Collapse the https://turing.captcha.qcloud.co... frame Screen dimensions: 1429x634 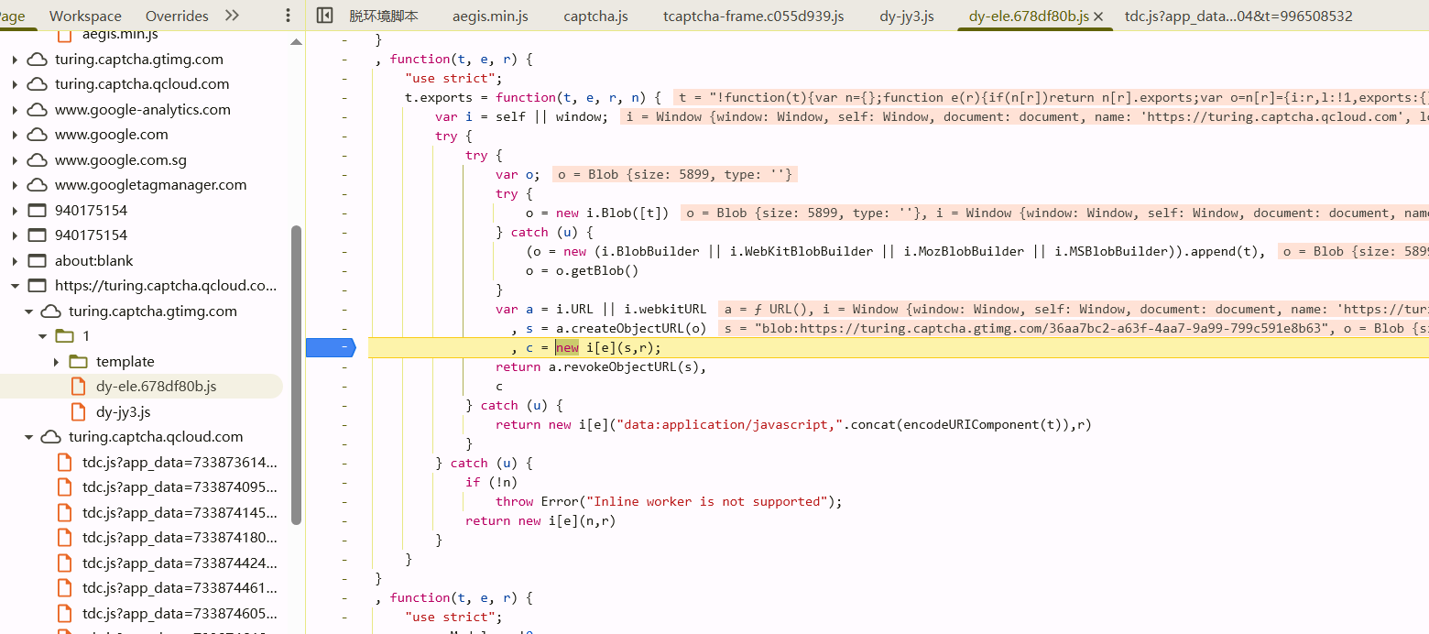coord(15,286)
